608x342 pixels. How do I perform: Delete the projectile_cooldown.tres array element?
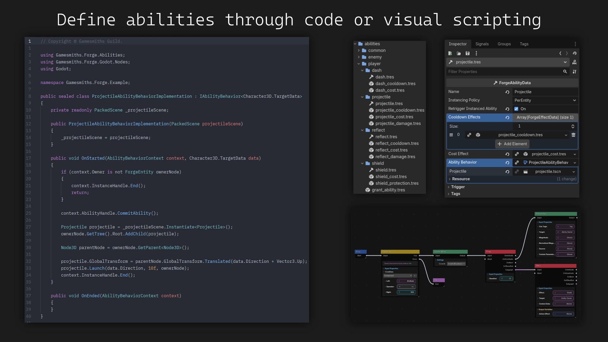[573, 135]
